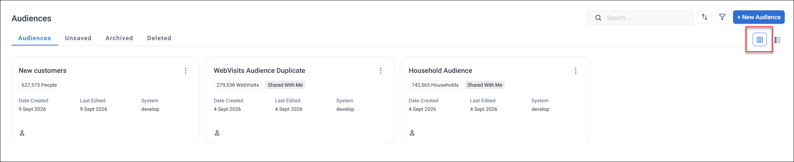Open the Archived tab

coord(119,38)
